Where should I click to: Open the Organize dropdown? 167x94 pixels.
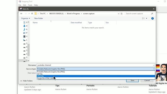(26, 18)
